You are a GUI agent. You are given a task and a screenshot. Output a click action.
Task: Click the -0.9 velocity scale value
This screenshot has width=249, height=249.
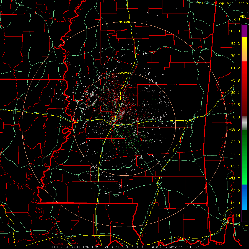click(x=235, y=117)
